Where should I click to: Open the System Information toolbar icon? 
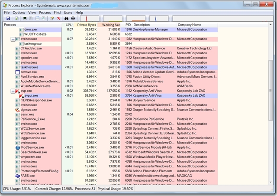(x=25, y=18)
